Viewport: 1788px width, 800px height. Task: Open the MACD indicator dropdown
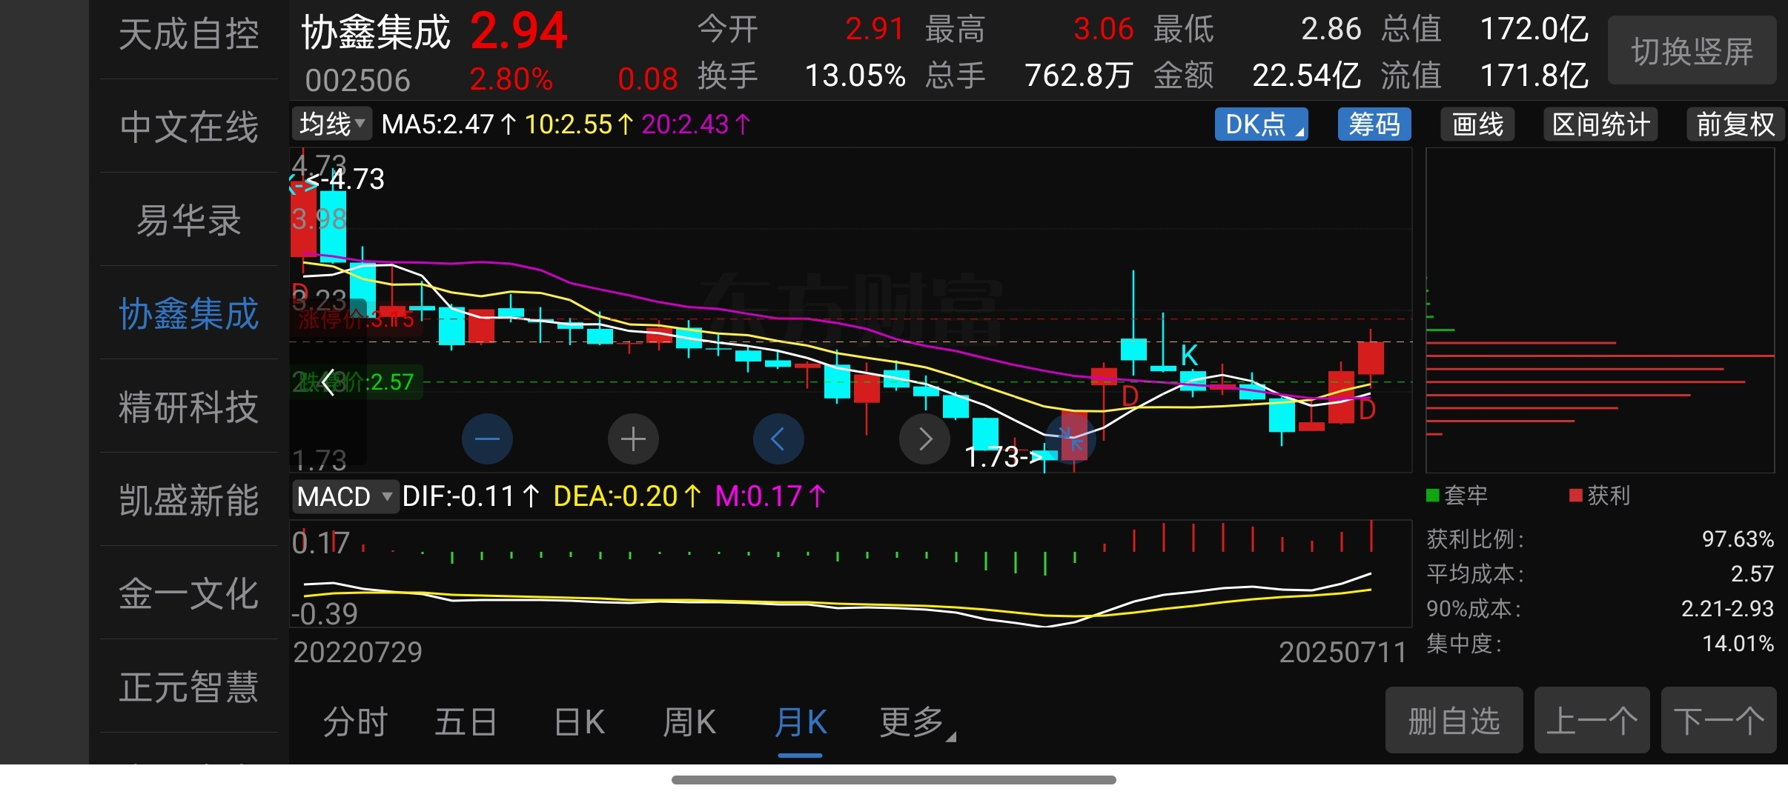[345, 496]
